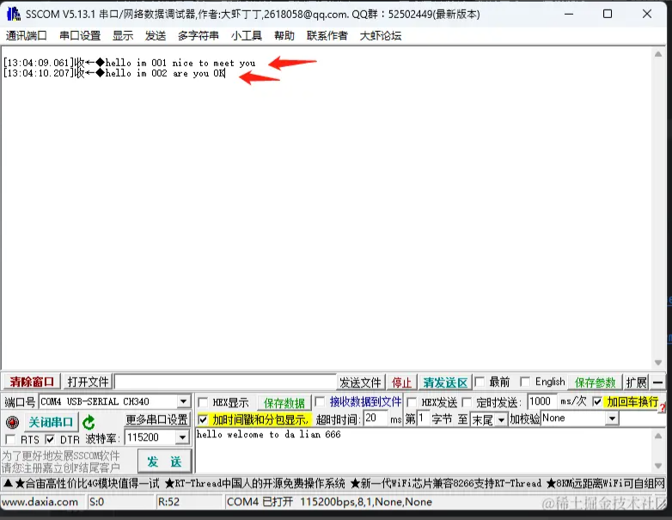Enable the HEX显示 checkbox
The width and height of the screenshot is (672, 520).
203,402
